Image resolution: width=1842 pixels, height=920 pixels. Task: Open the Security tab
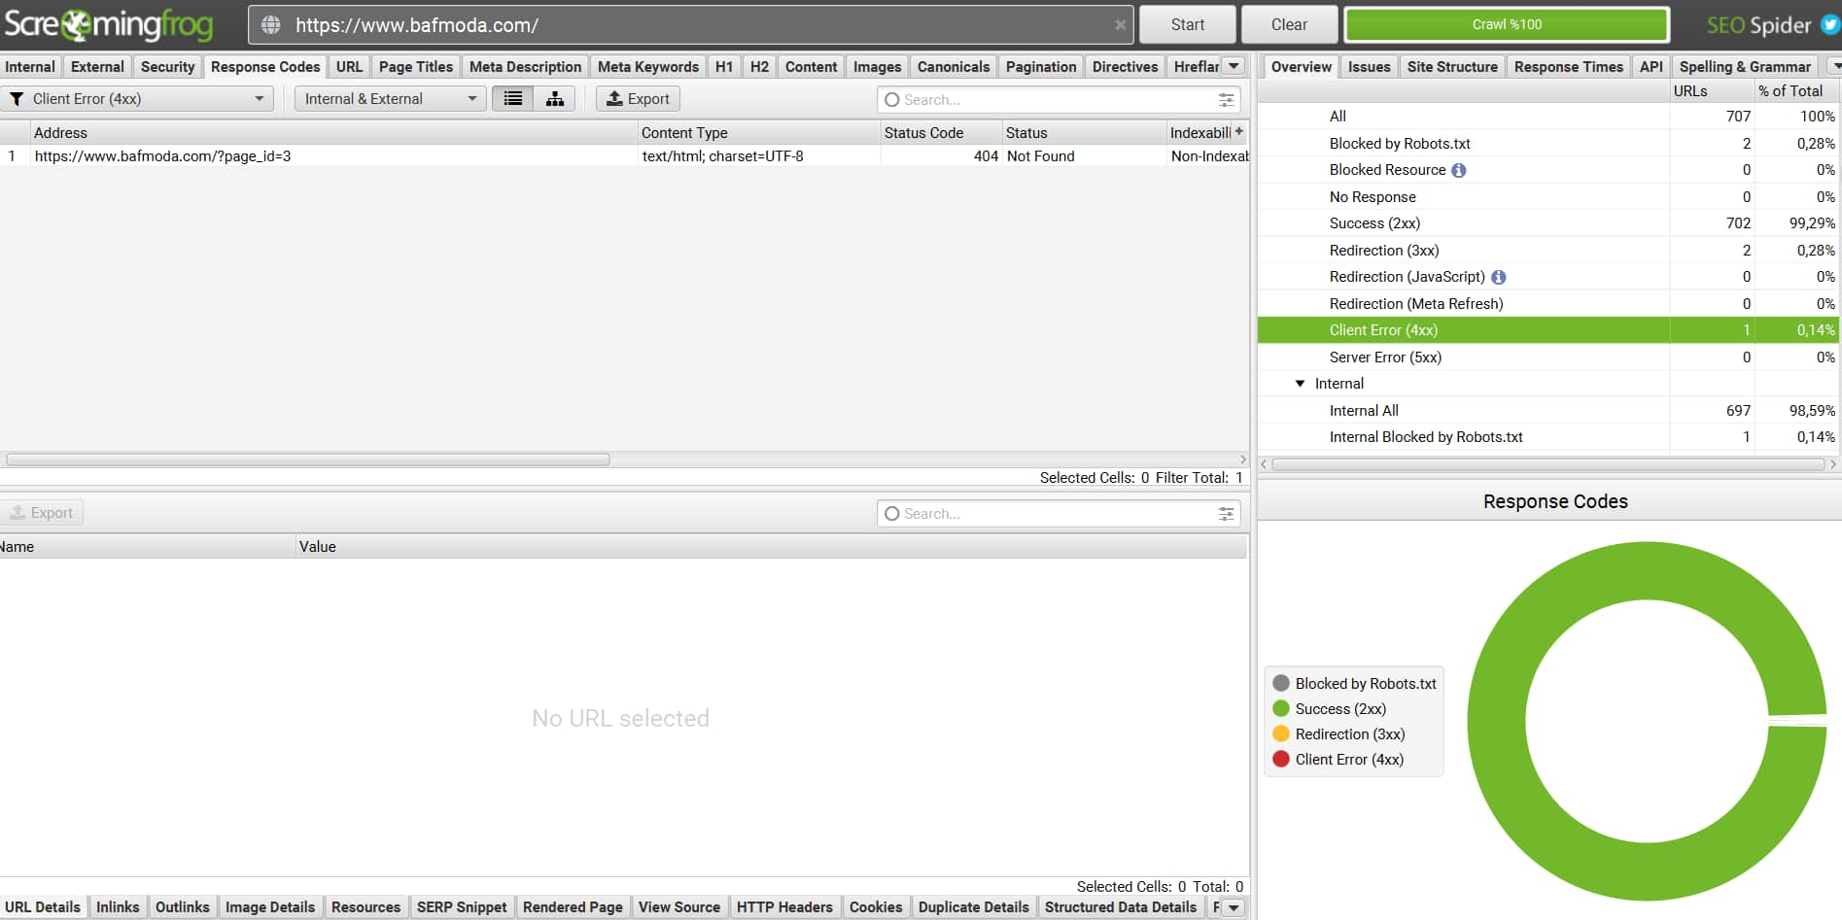click(167, 66)
